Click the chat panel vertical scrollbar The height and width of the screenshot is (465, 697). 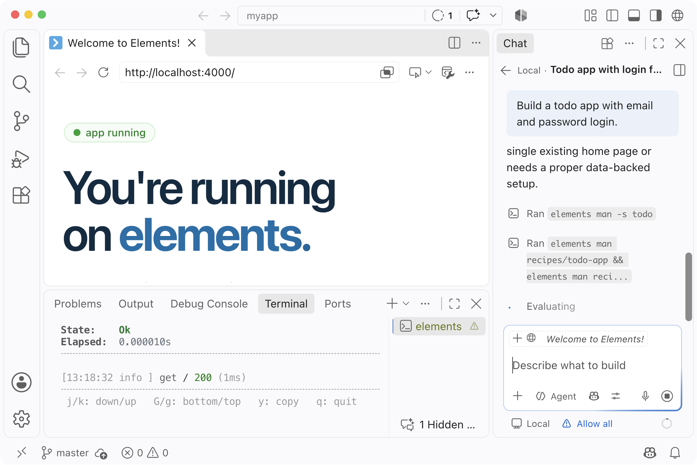pyautogui.click(x=688, y=287)
